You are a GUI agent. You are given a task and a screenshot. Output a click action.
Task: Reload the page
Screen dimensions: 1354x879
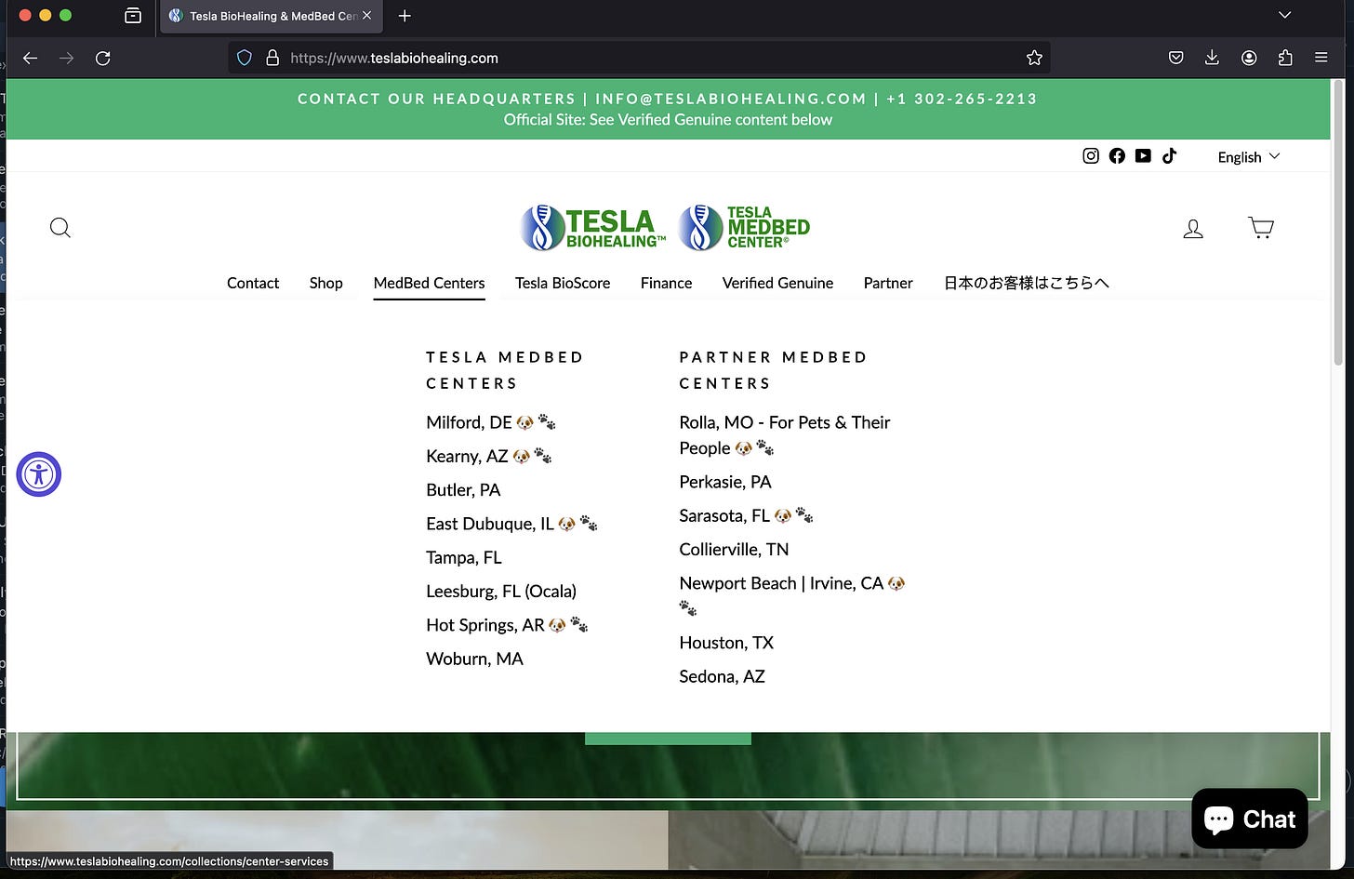[x=103, y=58]
